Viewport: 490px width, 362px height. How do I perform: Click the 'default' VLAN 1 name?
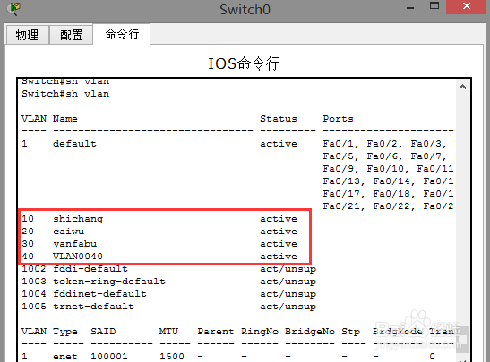74,144
